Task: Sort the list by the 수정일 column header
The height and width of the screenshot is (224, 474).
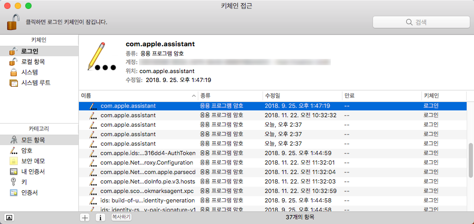Action: [x=301, y=96]
